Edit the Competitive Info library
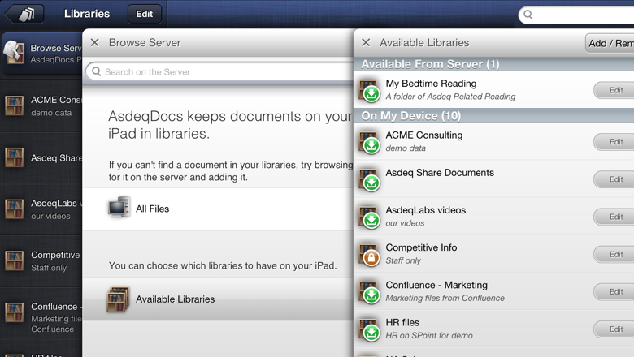Viewport: 634px width, 357px height. [x=615, y=254]
